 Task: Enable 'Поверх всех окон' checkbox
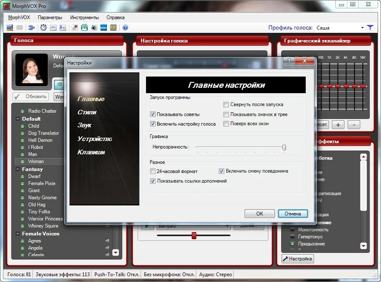[226, 124]
